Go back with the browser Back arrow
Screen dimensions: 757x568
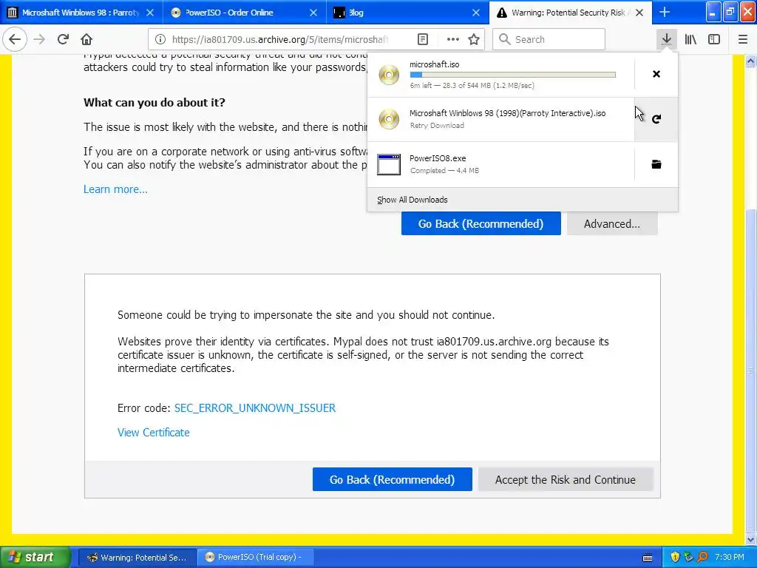[x=15, y=40]
